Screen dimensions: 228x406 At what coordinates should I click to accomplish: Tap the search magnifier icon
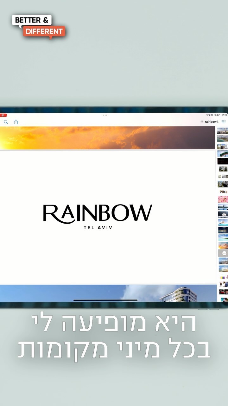tap(6, 122)
